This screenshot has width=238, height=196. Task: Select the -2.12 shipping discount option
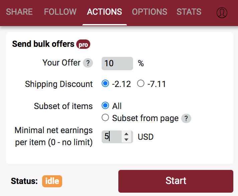(105, 84)
